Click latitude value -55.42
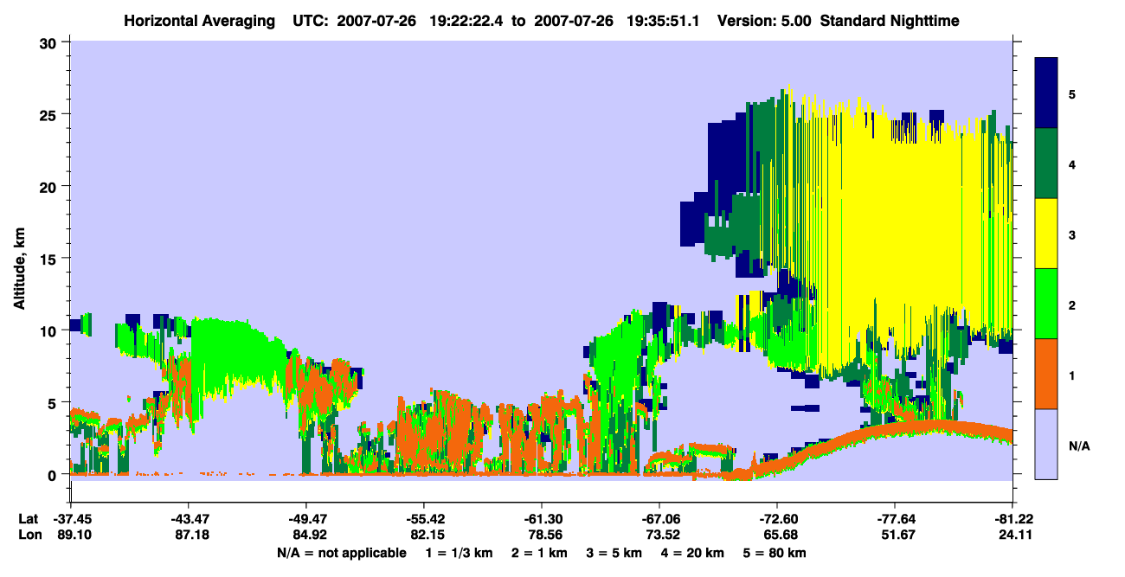Viewport: 1125px width, 577px height. [x=424, y=519]
